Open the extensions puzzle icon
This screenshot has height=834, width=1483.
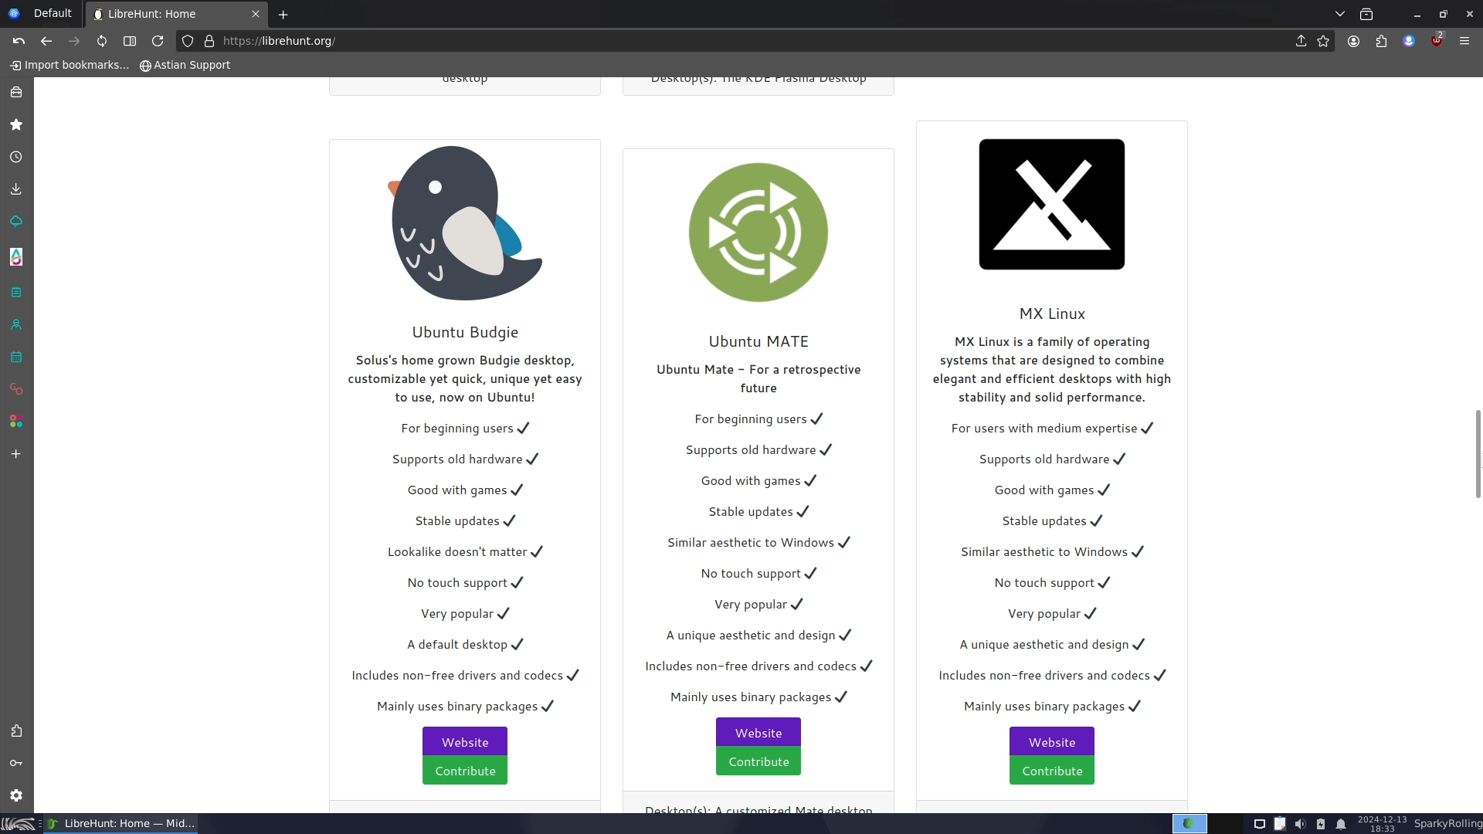(1381, 41)
